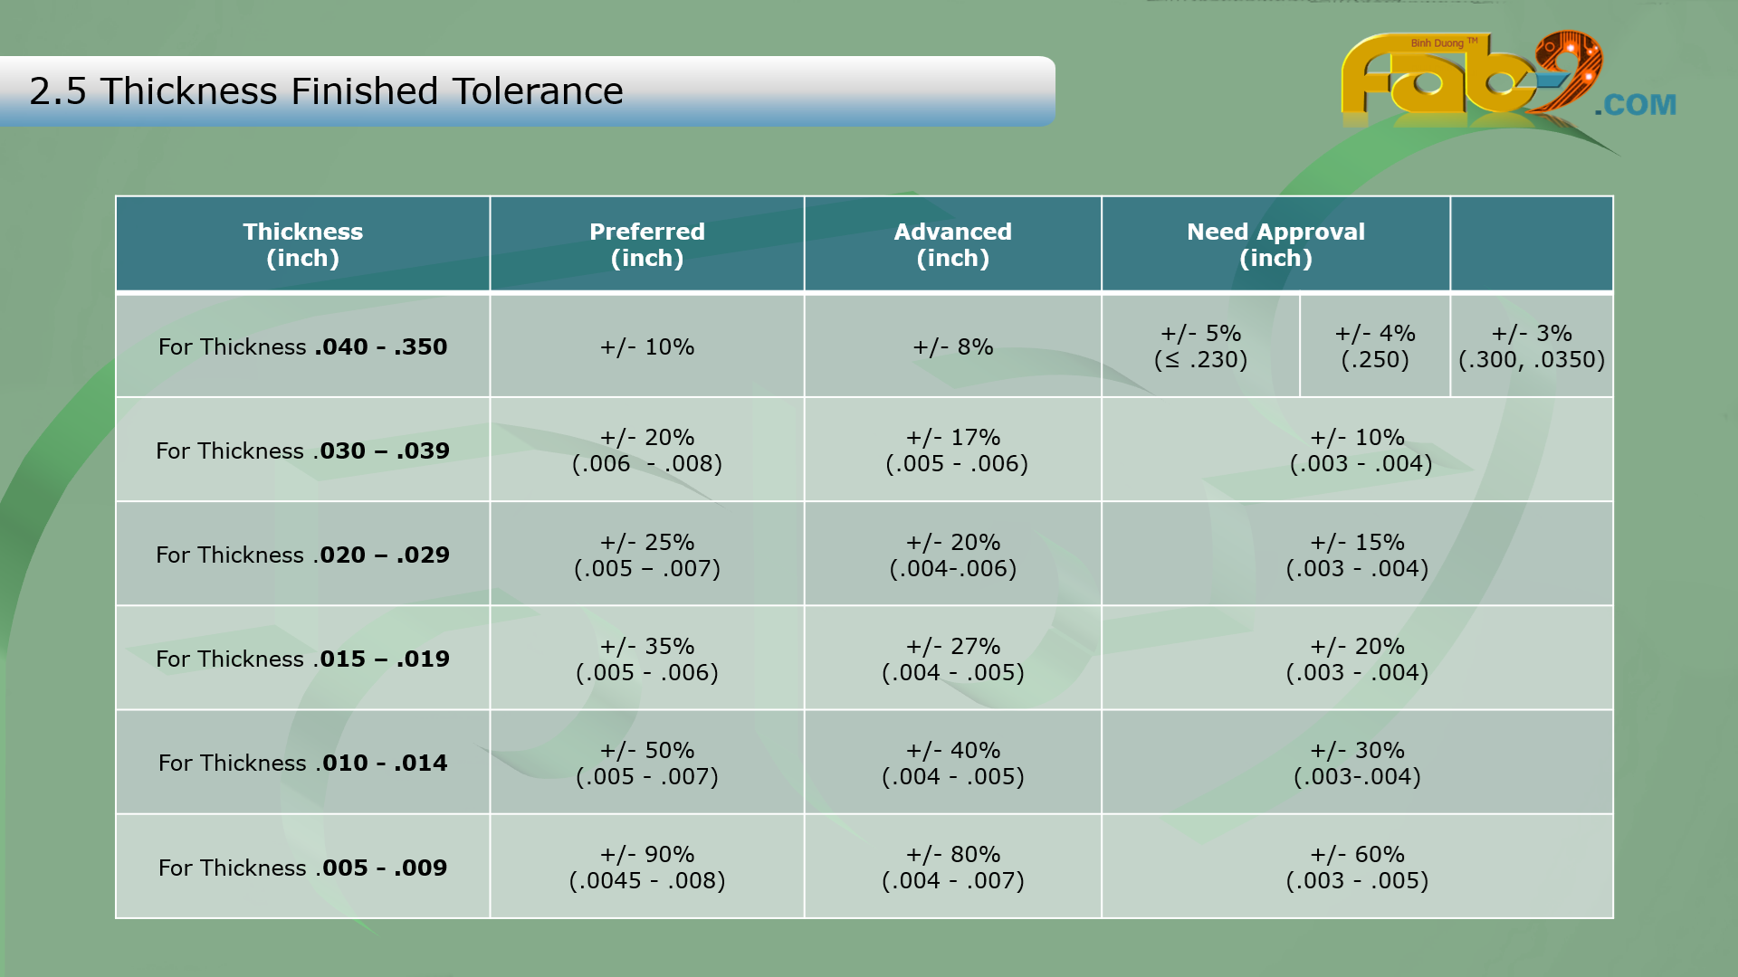Click the +/- 27% (.004 - .005) cell
This screenshot has height=977, width=1738.
952,659
